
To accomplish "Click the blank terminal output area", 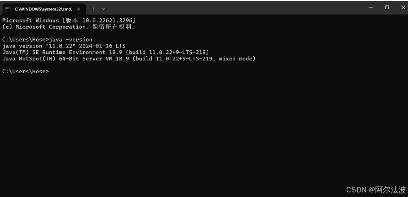I will [204, 133].
